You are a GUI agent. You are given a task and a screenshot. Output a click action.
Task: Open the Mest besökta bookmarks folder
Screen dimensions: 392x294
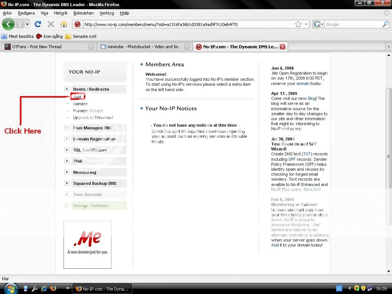click(x=17, y=36)
